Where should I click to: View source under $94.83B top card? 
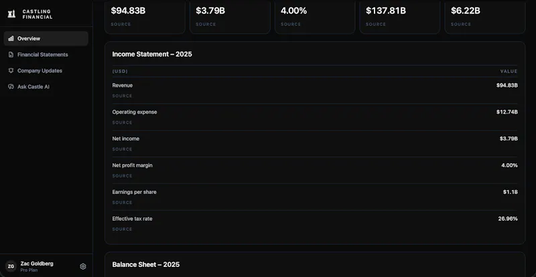pyautogui.click(x=121, y=24)
